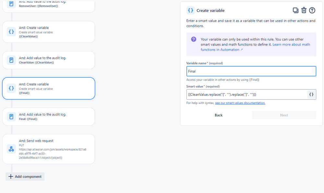Click braces icon of CleanValue variable step
The height and width of the screenshot is (193, 324).
(x=11, y=32)
